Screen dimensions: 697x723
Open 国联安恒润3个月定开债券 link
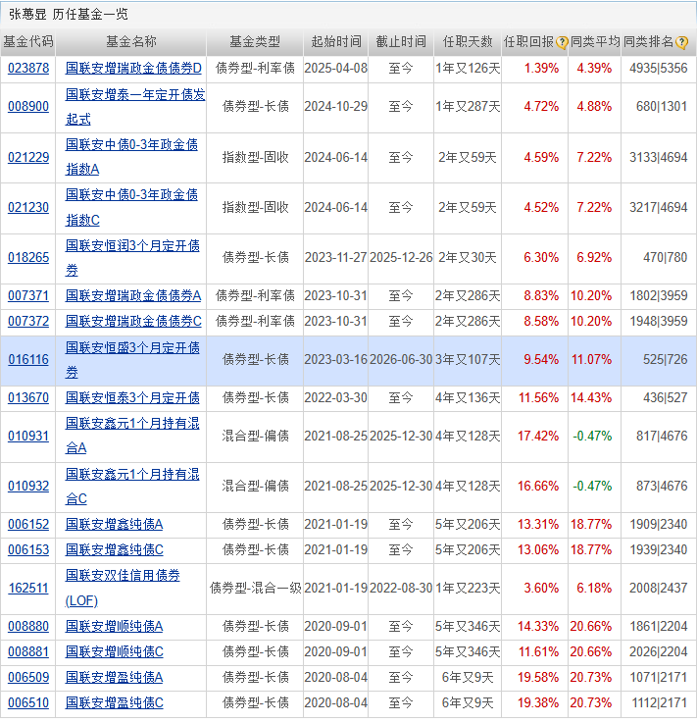[132, 257]
